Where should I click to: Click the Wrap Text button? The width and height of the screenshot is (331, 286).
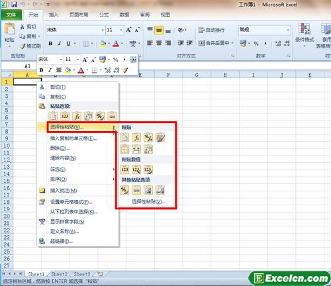pos(211,30)
